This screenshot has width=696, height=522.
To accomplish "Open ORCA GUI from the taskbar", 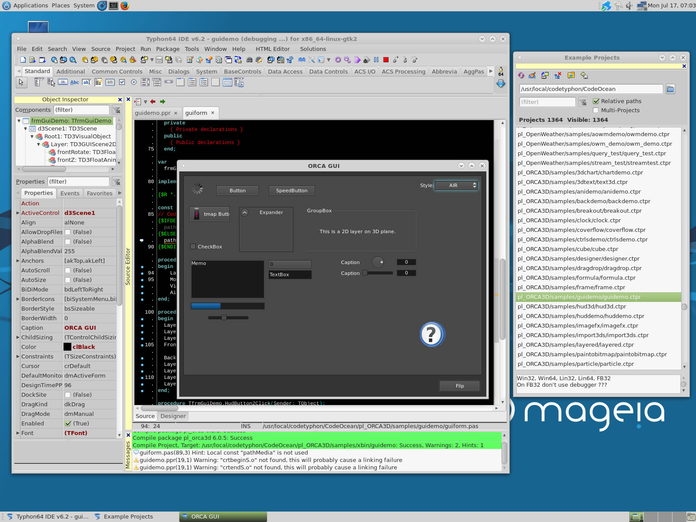I will point(223,517).
